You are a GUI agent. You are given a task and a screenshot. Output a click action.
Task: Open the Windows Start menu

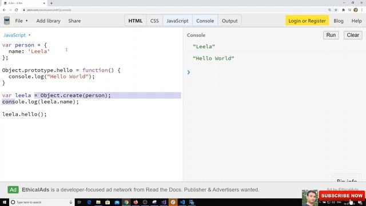pos(5,202)
